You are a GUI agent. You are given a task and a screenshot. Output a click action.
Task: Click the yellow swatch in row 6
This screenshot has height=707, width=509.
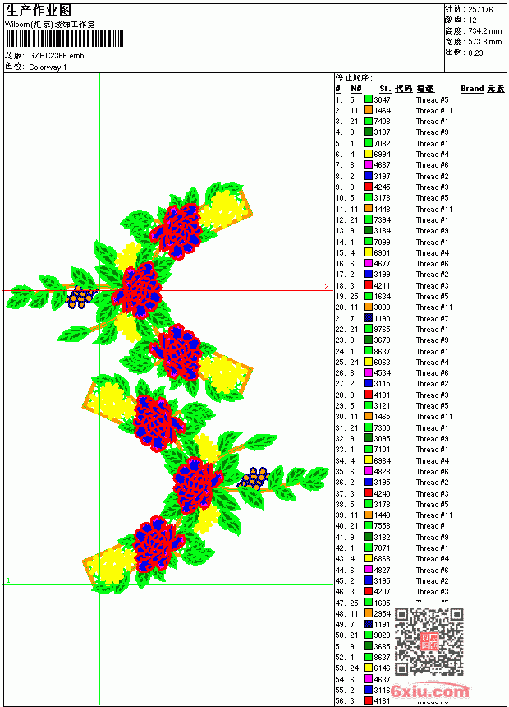coord(368,154)
